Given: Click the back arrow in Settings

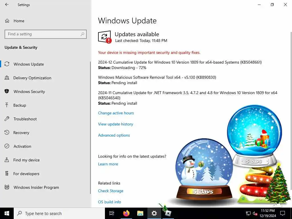Looking at the screenshot, I should (7, 5).
